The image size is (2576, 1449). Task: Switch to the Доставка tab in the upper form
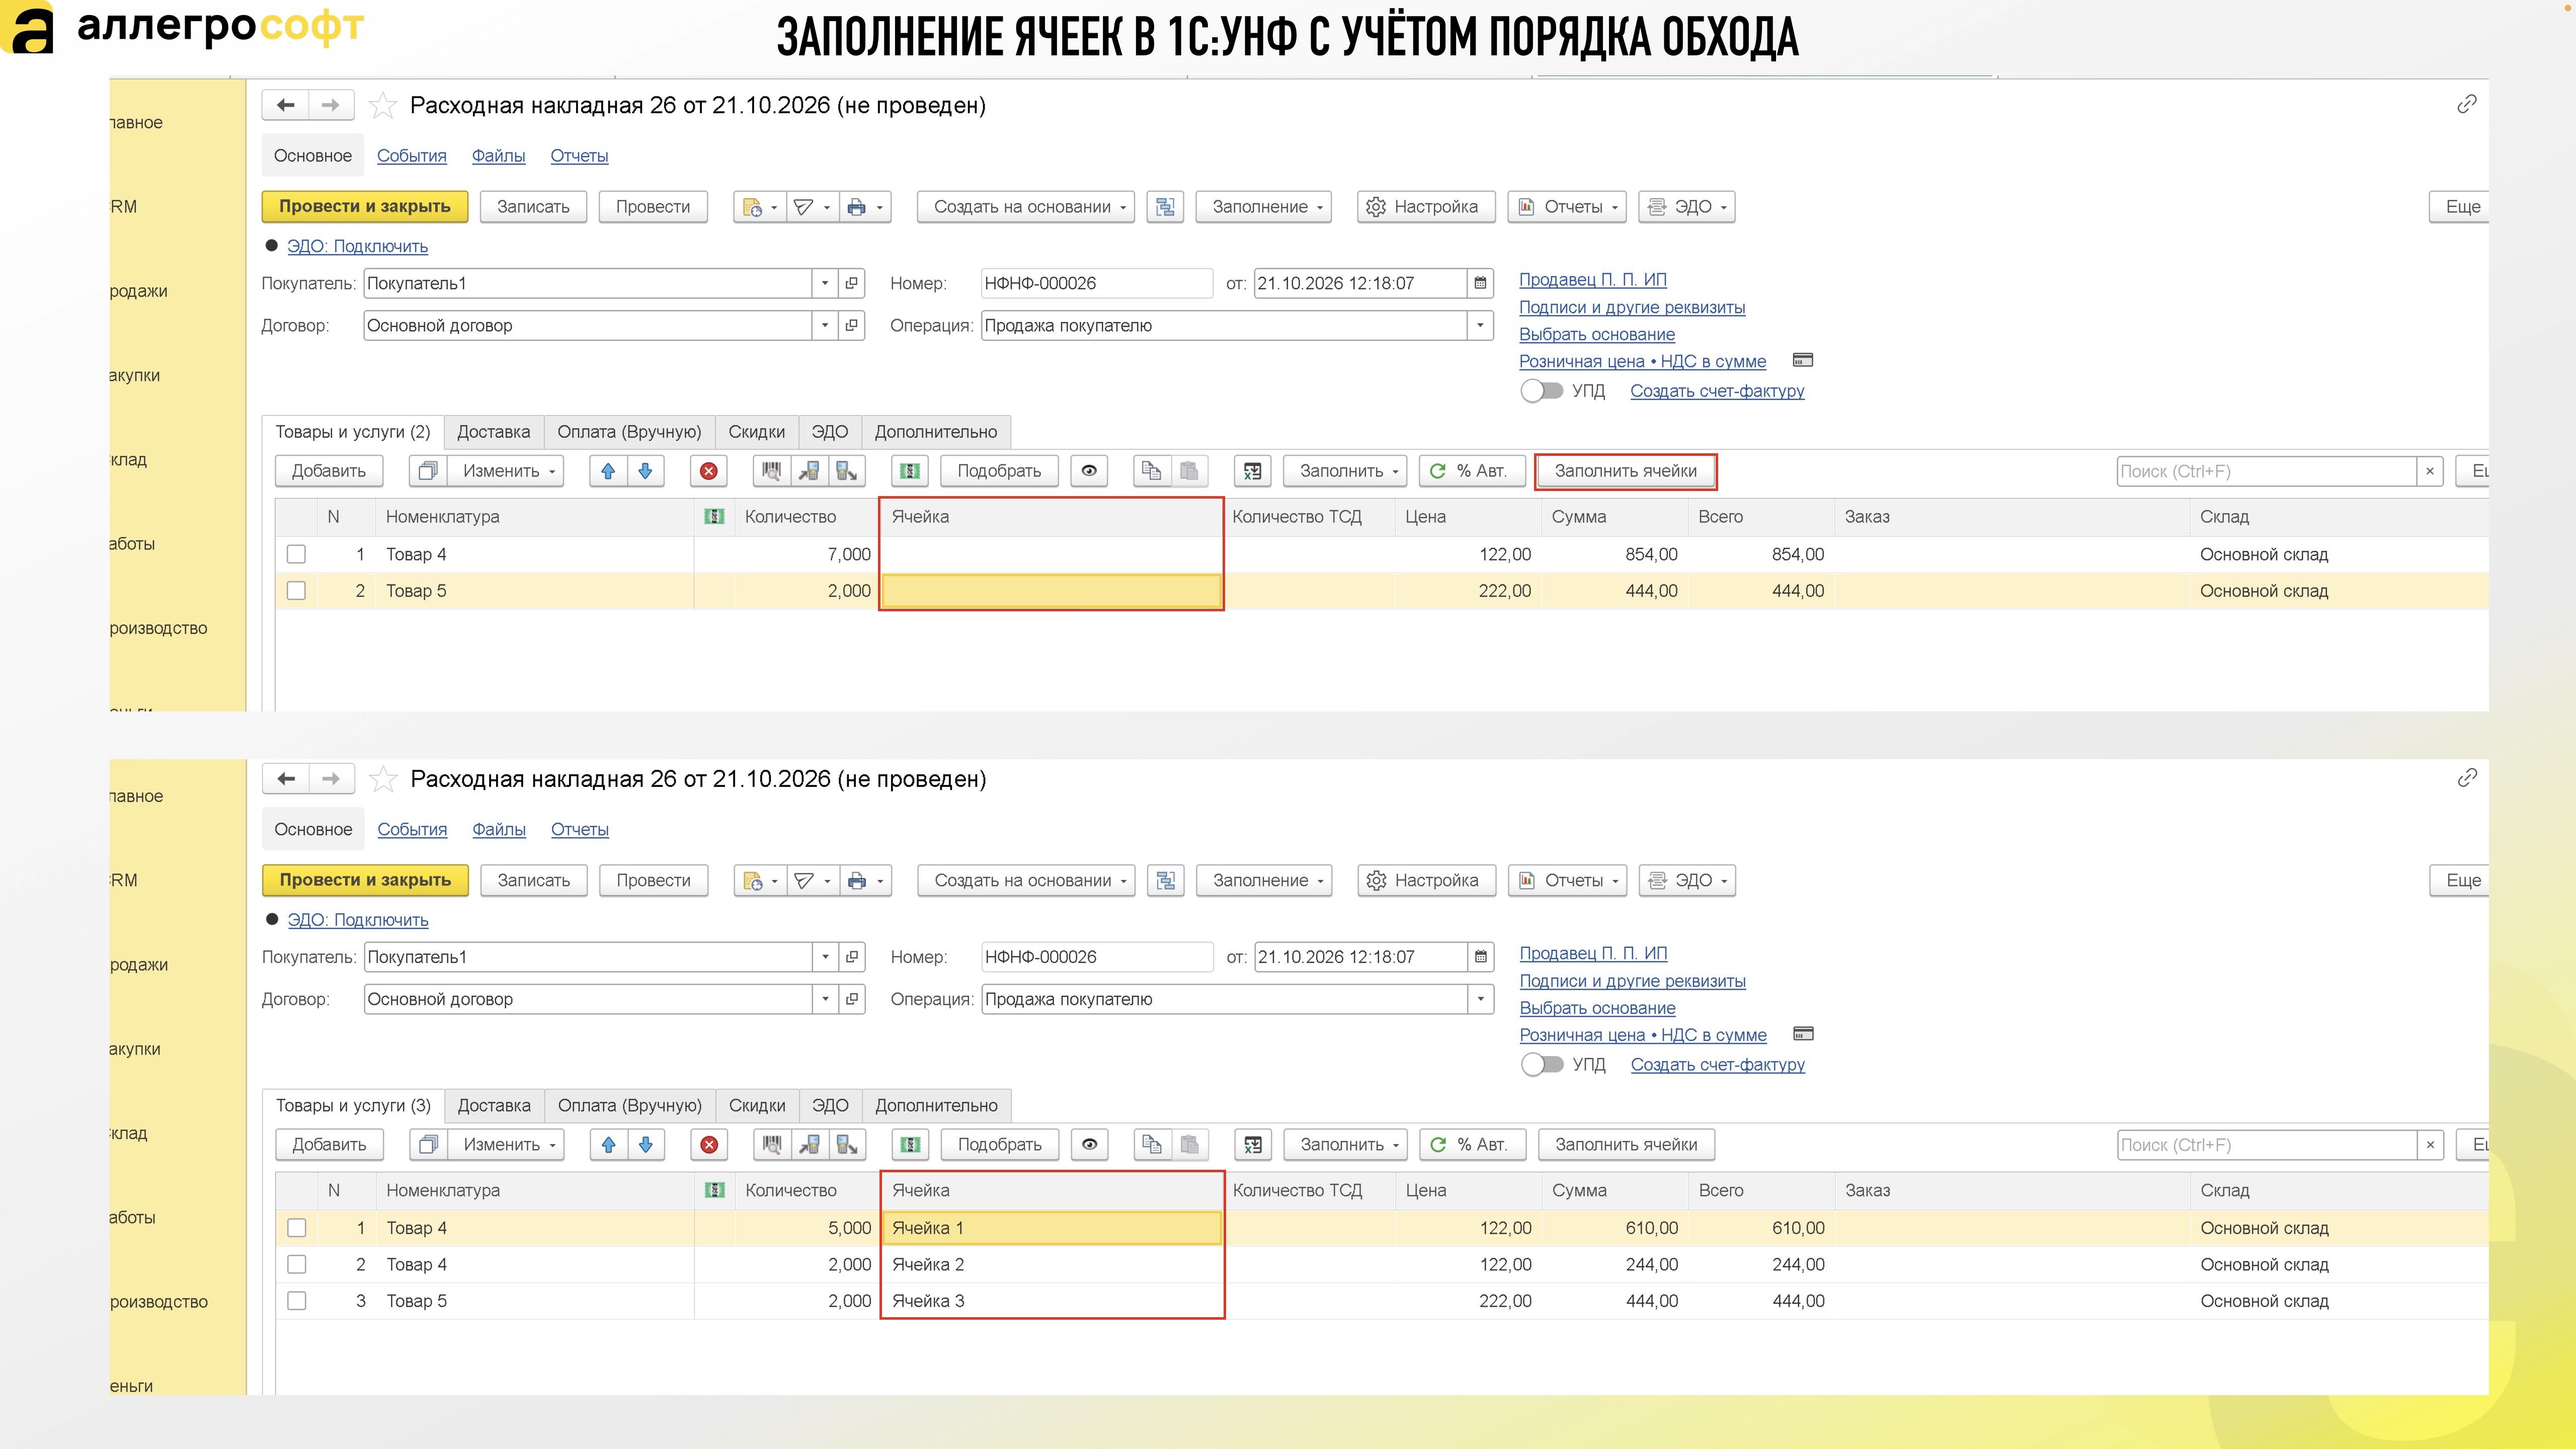tap(493, 432)
